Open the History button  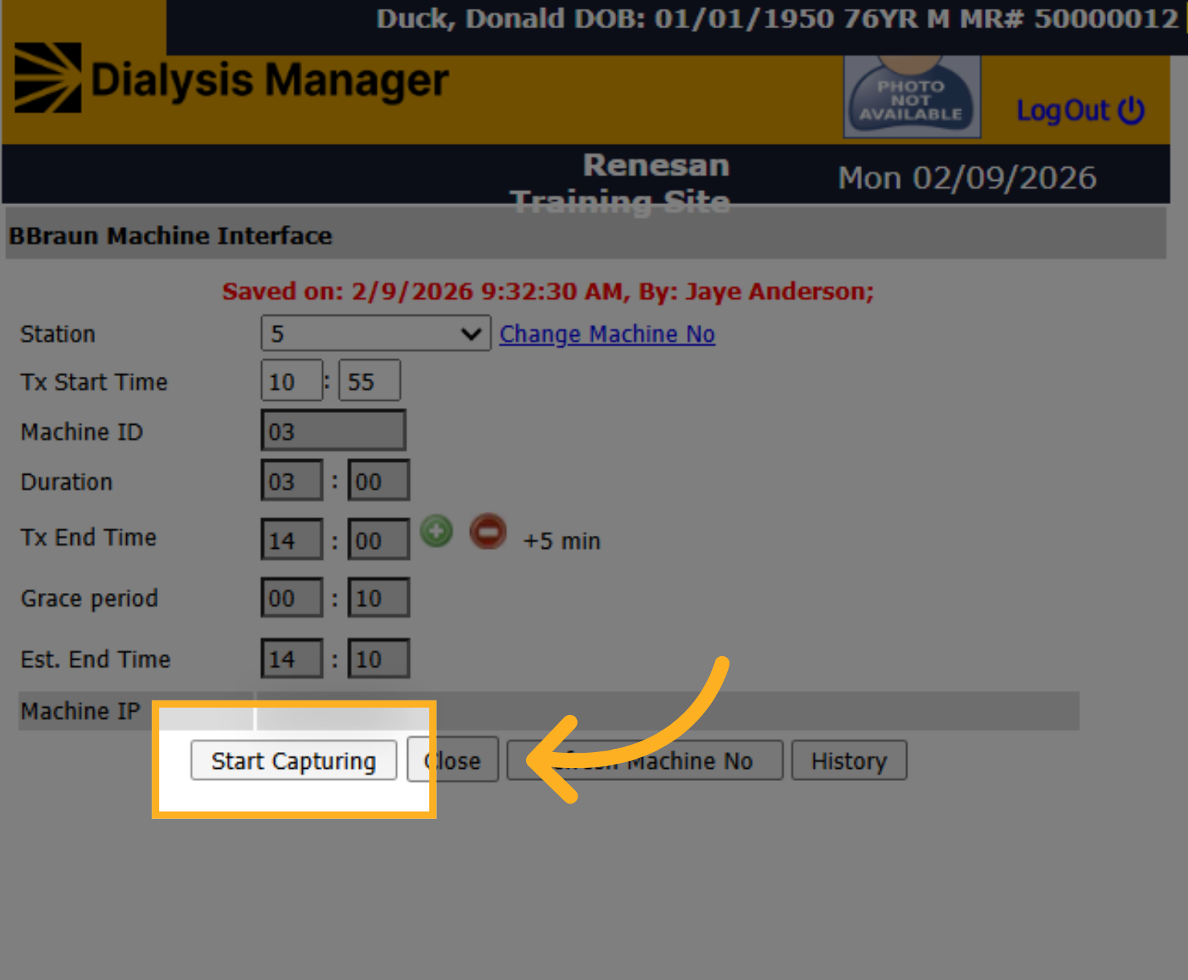pos(849,761)
